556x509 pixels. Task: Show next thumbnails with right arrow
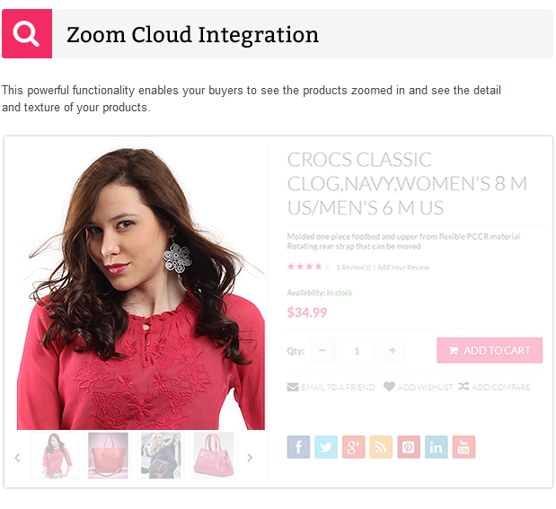point(250,458)
